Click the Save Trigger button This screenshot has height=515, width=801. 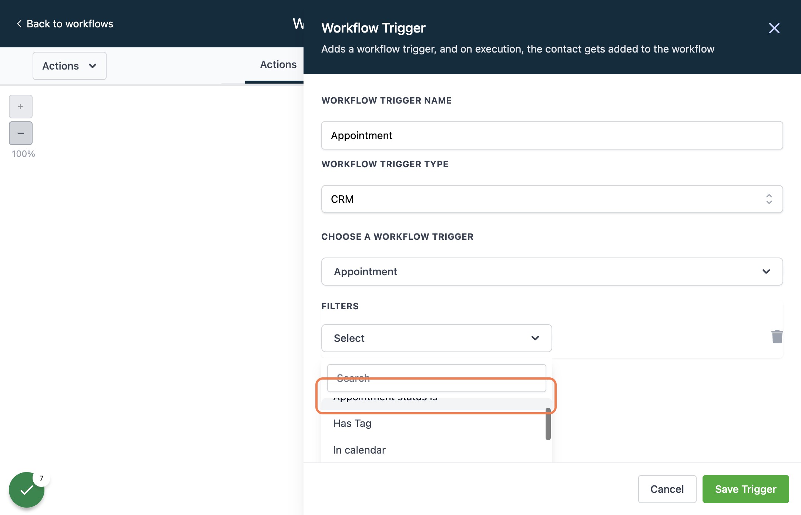pyautogui.click(x=745, y=489)
